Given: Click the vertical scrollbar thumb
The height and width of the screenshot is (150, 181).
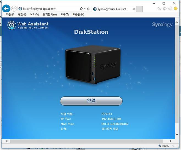Looking at the screenshot, I should click(x=177, y=74).
